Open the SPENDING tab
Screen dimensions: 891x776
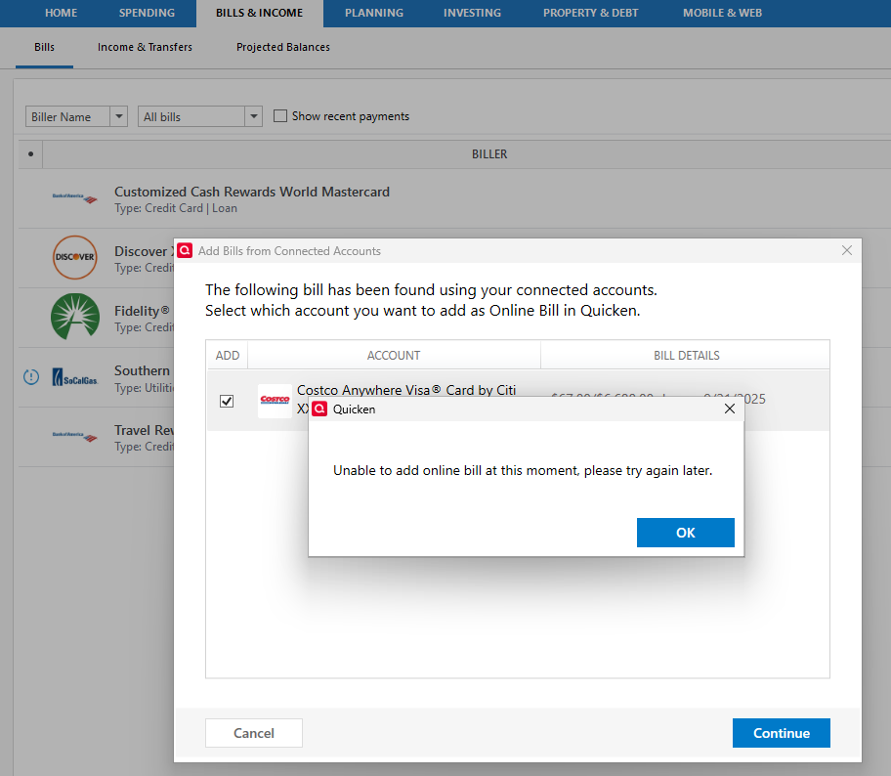tap(147, 13)
